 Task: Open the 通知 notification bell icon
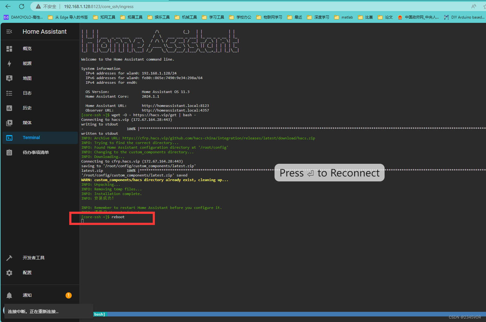click(9, 295)
